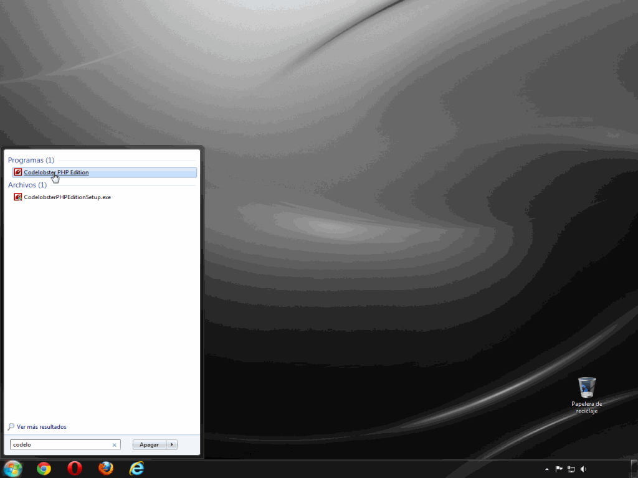The width and height of the screenshot is (638, 478).
Task: Click the search box containing codelo
Action: [x=60, y=445]
